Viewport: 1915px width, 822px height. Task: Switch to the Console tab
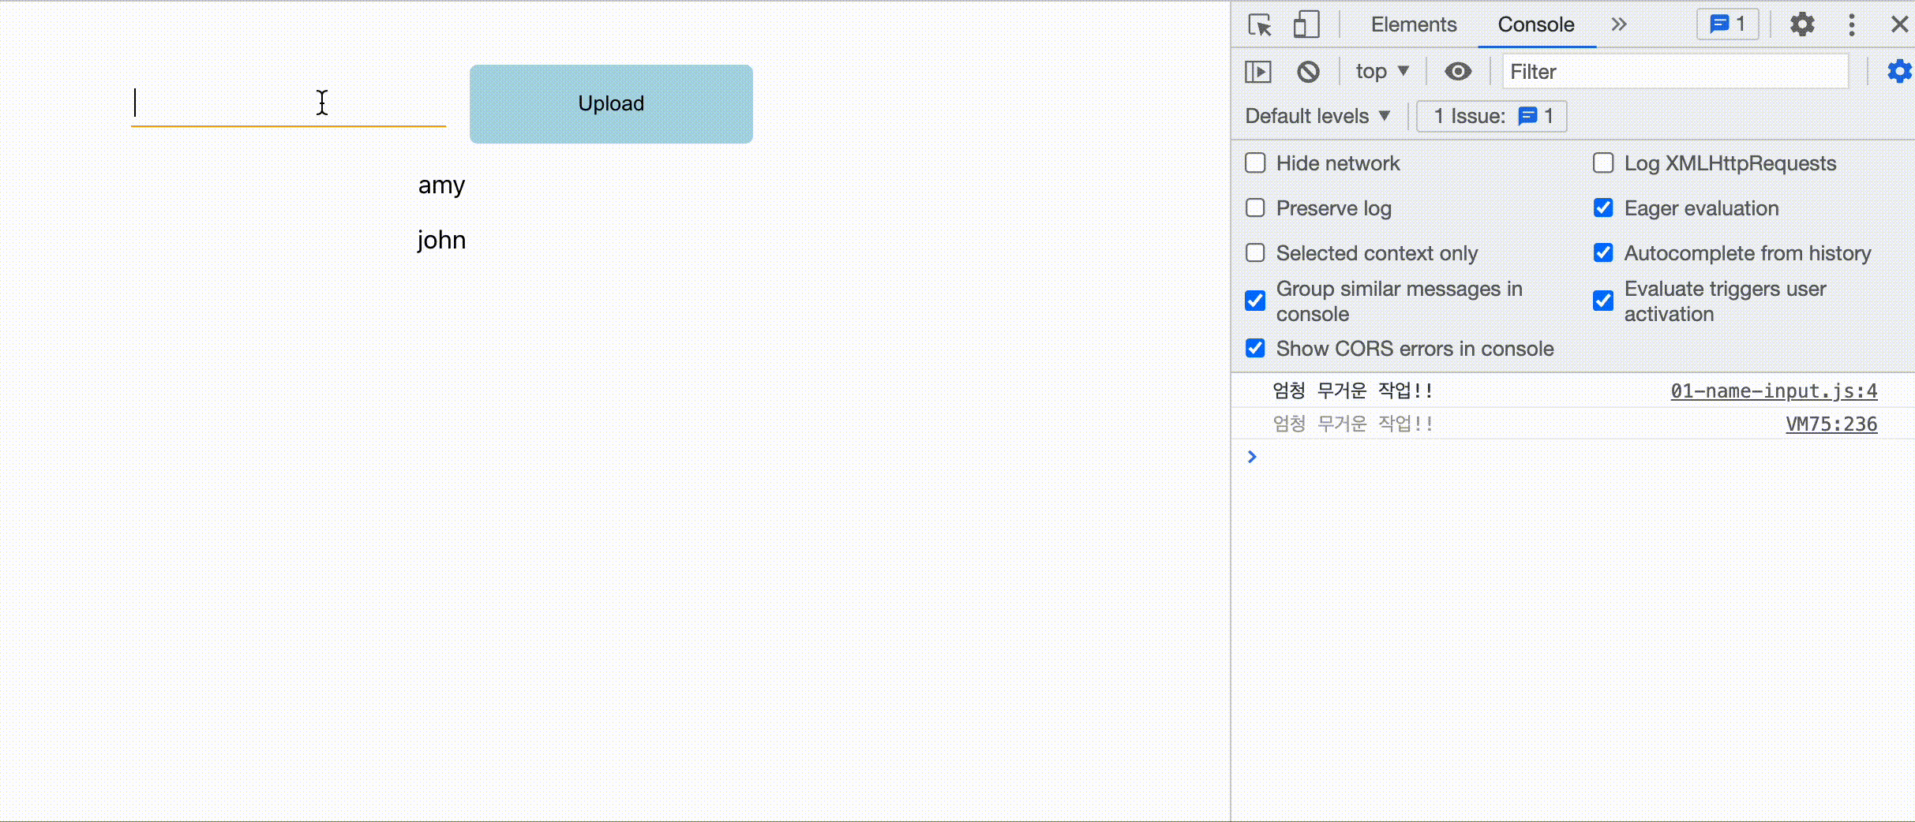[x=1534, y=24]
